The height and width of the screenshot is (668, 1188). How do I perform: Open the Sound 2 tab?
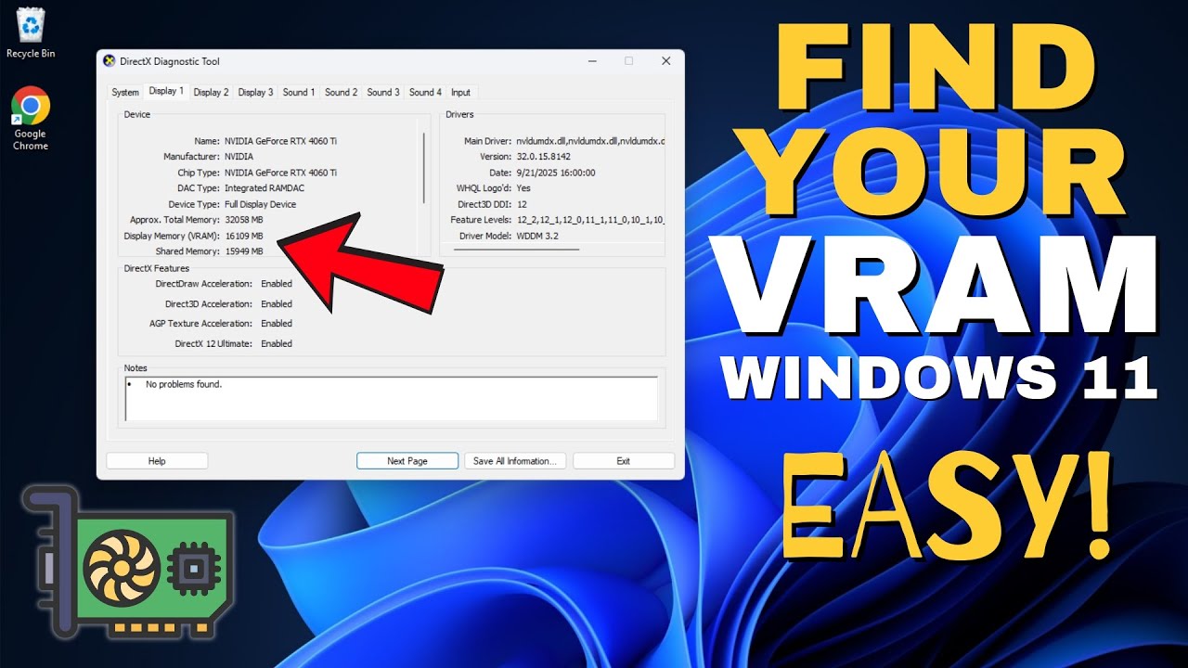point(341,93)
